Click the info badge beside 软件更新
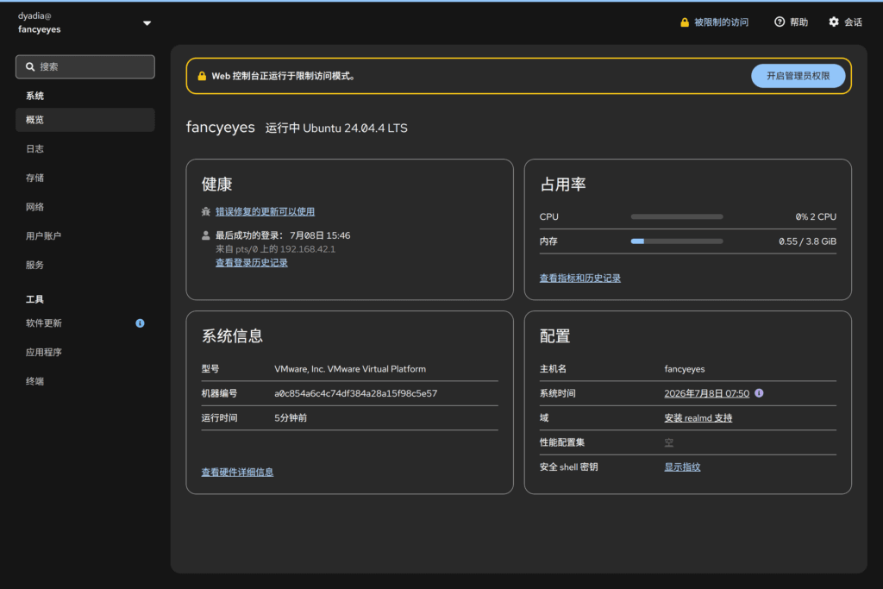Viewport: 883px width, 589px height. tap(140, 323)
